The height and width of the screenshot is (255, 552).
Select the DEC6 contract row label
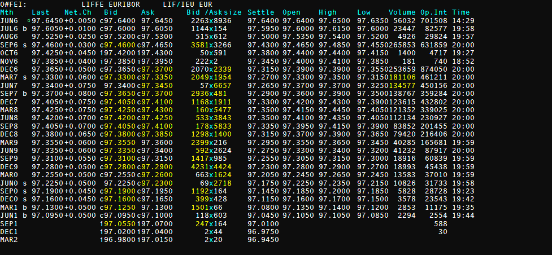[9, 69]
